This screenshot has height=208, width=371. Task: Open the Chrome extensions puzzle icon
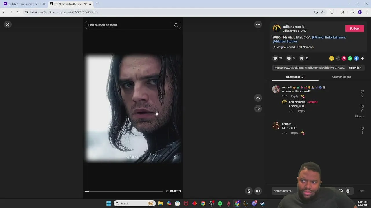[x=332, y=12]
